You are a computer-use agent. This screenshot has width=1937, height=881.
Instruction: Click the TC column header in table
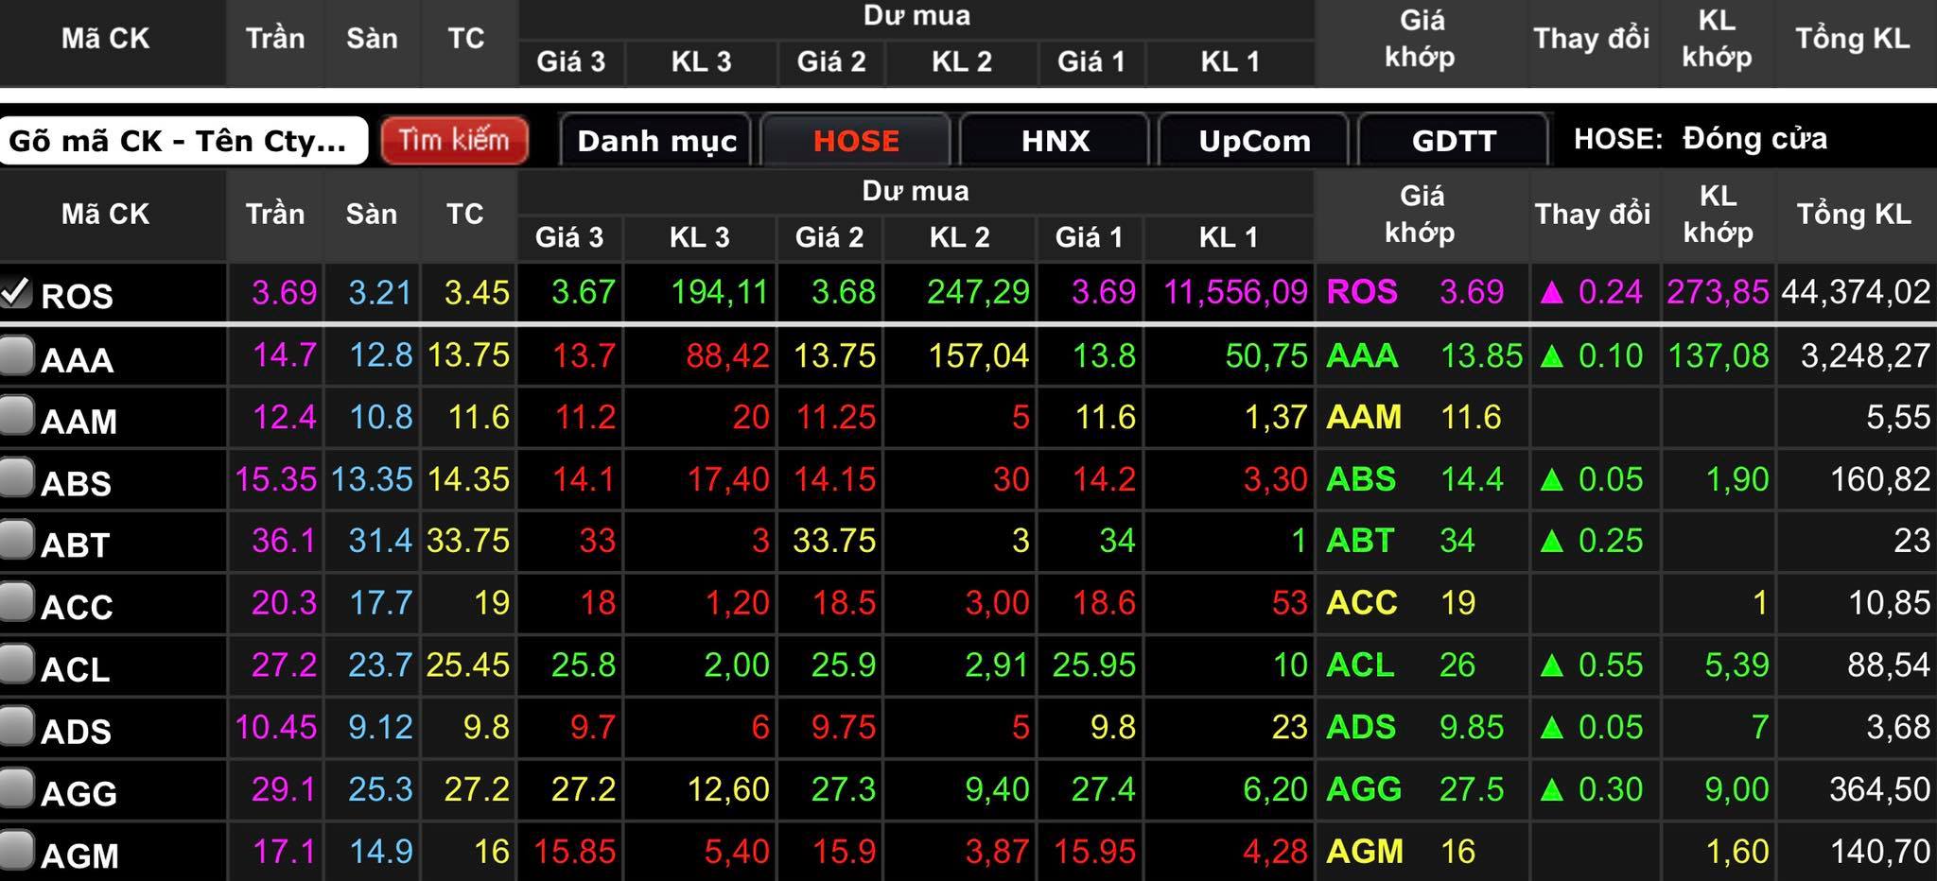[x=465, y=214]
